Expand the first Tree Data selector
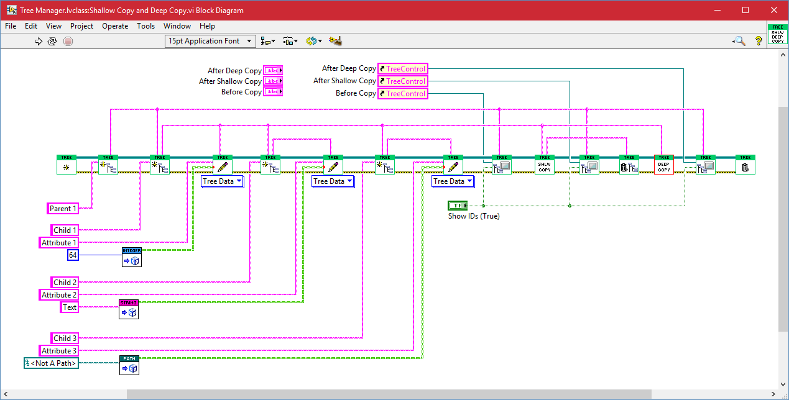 [x=223, y=181]
